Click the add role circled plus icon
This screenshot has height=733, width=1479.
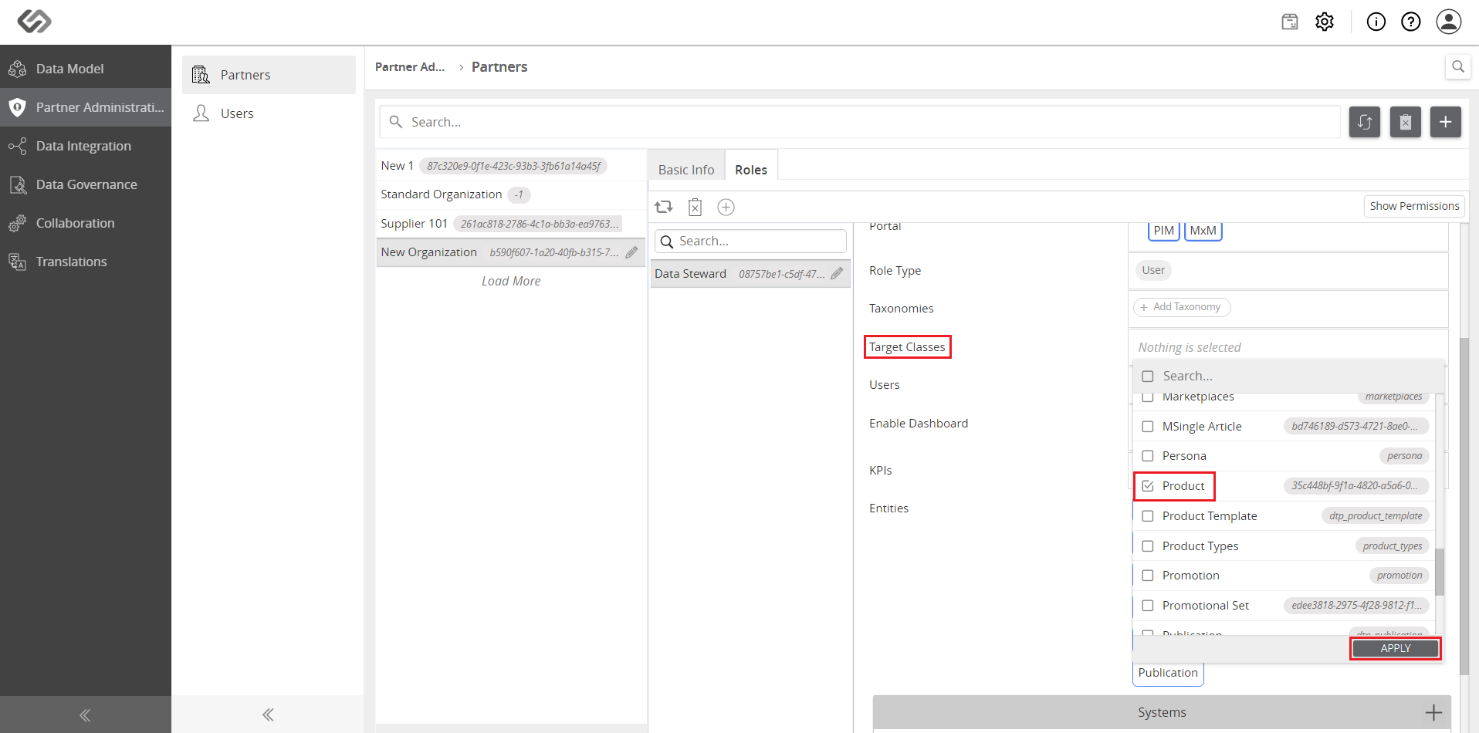coord(726,207)
